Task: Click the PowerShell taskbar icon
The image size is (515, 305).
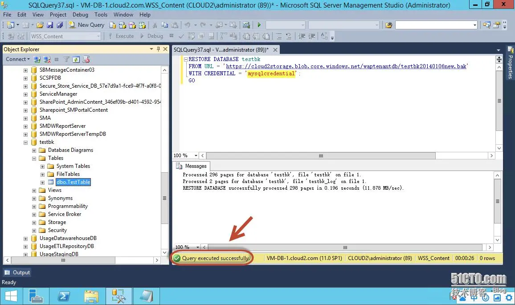Action: pyautogui.click(x=63, y=297)
